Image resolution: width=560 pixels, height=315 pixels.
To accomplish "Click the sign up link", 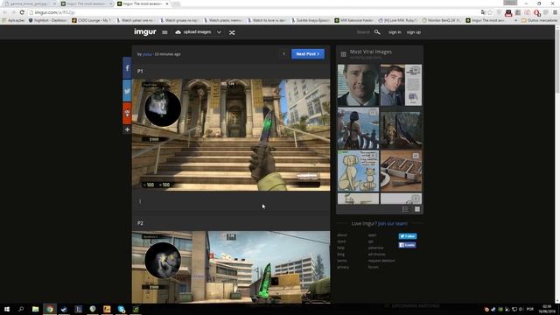I will click(x=414, y=32).
